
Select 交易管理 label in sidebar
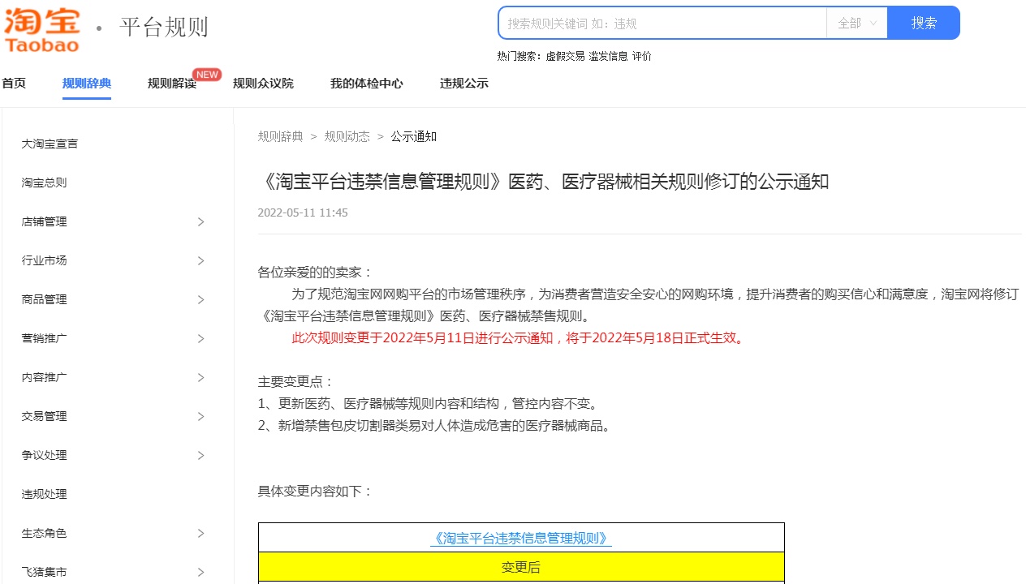pyautogui.click(x=45, y=416)
